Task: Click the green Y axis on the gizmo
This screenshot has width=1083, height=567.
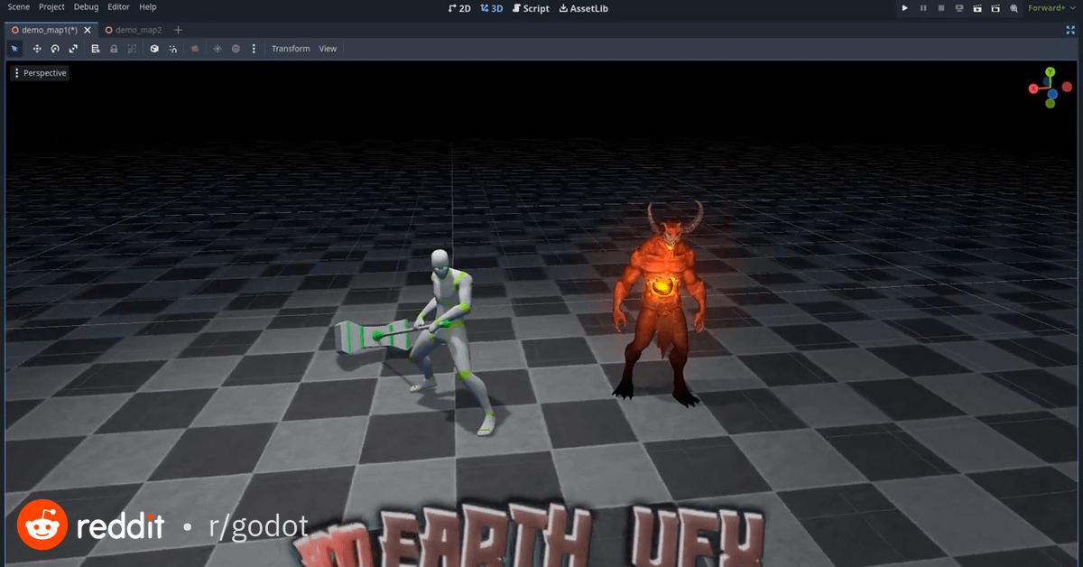Action: [1051, 72]
